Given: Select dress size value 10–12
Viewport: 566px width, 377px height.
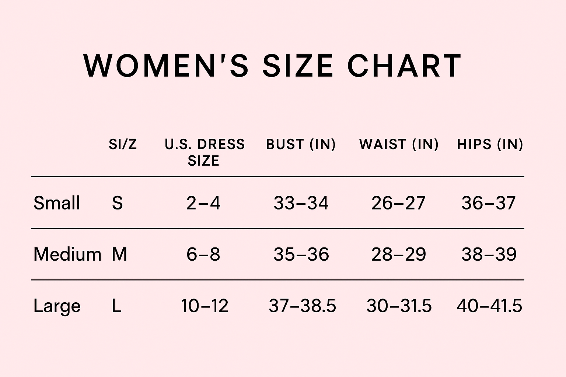Looking at the screenshot, I should pos(205,306).
